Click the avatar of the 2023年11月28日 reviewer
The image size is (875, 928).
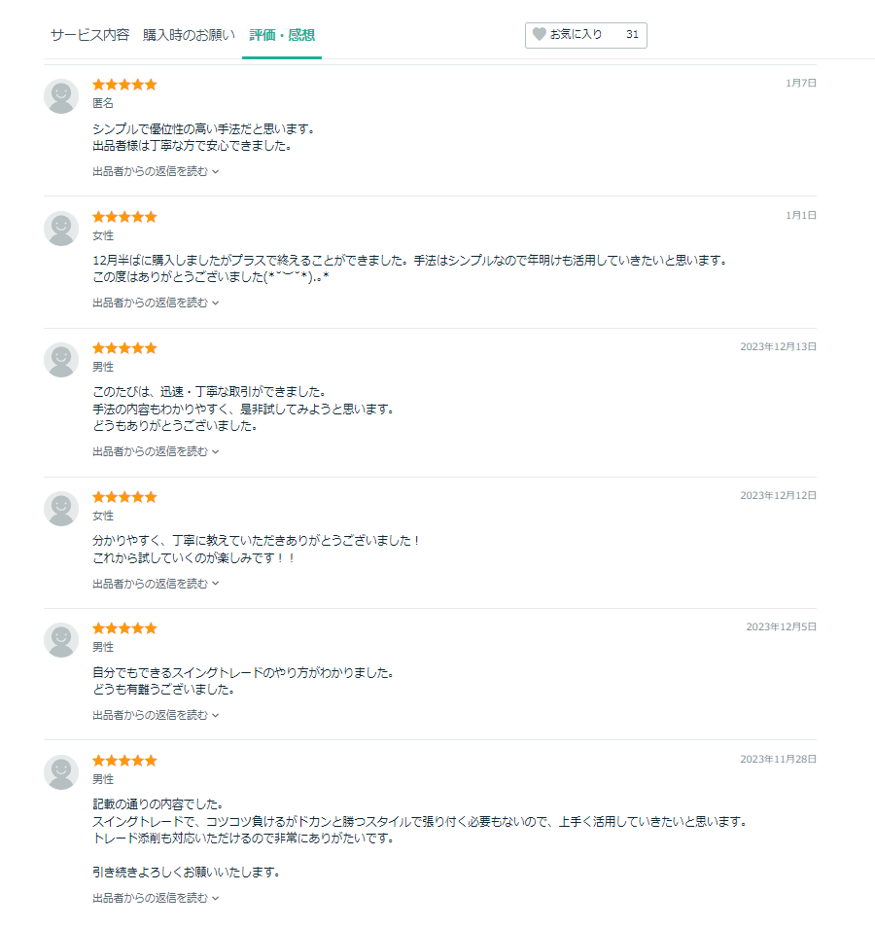click(x=61, y=772)
